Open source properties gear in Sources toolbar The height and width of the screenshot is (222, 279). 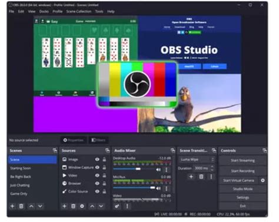pyautogui.click(x=82, y=206)
